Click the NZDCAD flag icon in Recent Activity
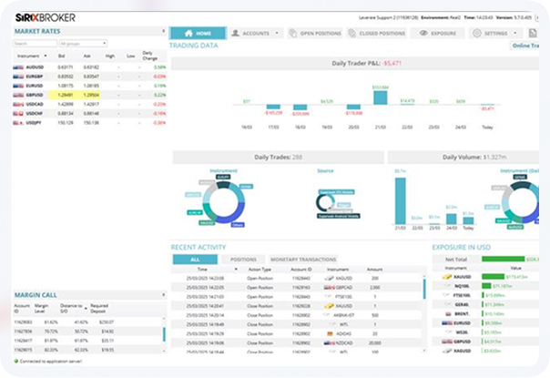Image resolution: width=550 pixels, height=378 pixels. click(330, 342)
